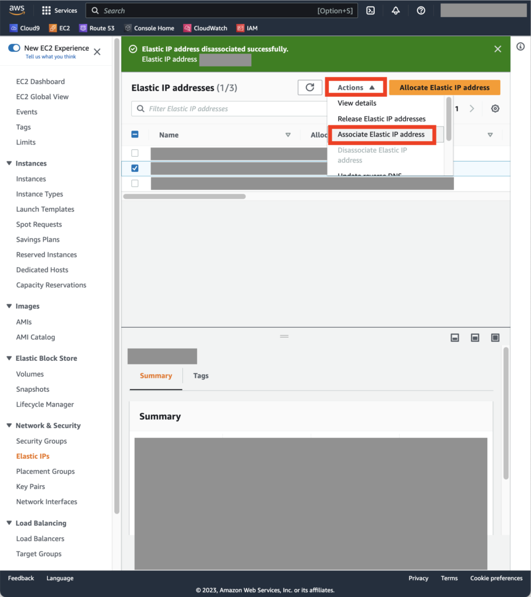Collapse the Actions dropdown

click(356, 87)
